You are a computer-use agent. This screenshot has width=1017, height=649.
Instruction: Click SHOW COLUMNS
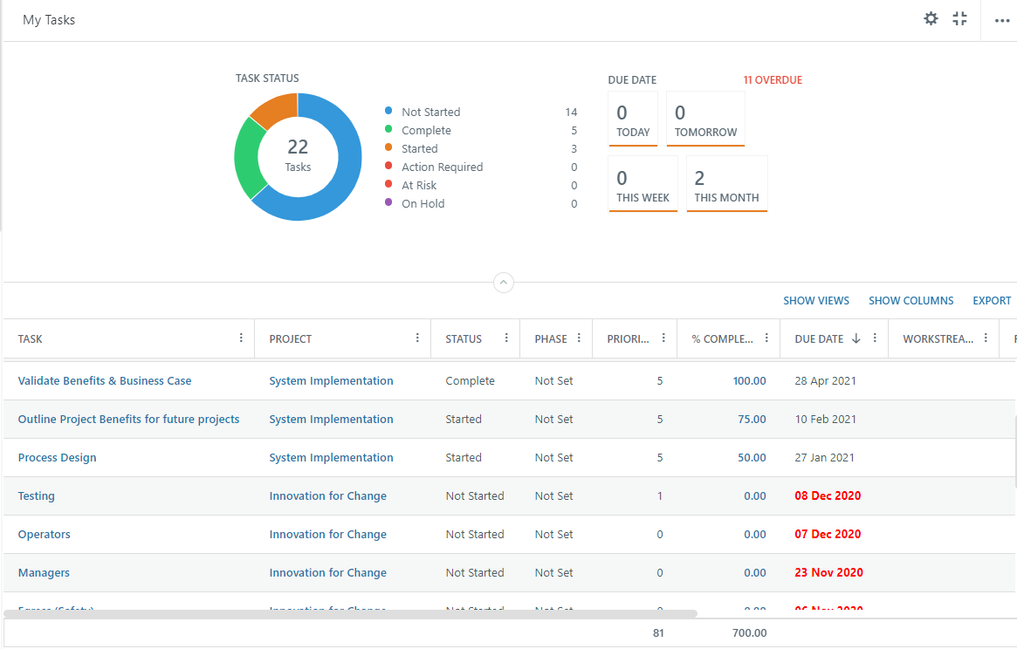pyautogui.click(x=910, y=301)
